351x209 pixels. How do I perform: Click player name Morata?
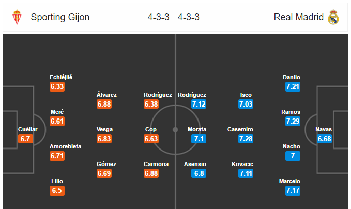pyautogui.click(x=197, y=129)
